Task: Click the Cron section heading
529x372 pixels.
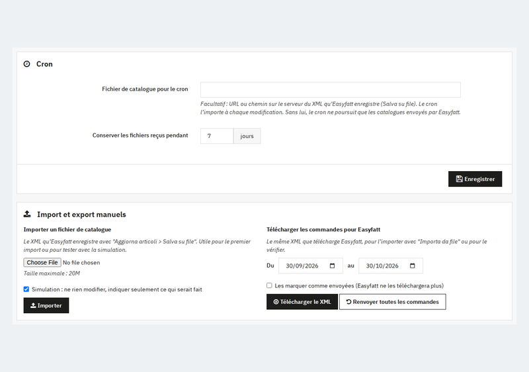Action: point(44,64)
